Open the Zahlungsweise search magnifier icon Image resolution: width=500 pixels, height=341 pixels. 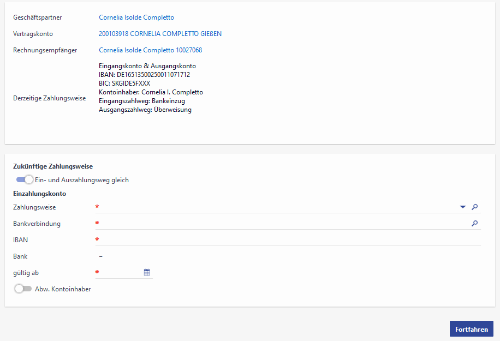click(475, 207)
